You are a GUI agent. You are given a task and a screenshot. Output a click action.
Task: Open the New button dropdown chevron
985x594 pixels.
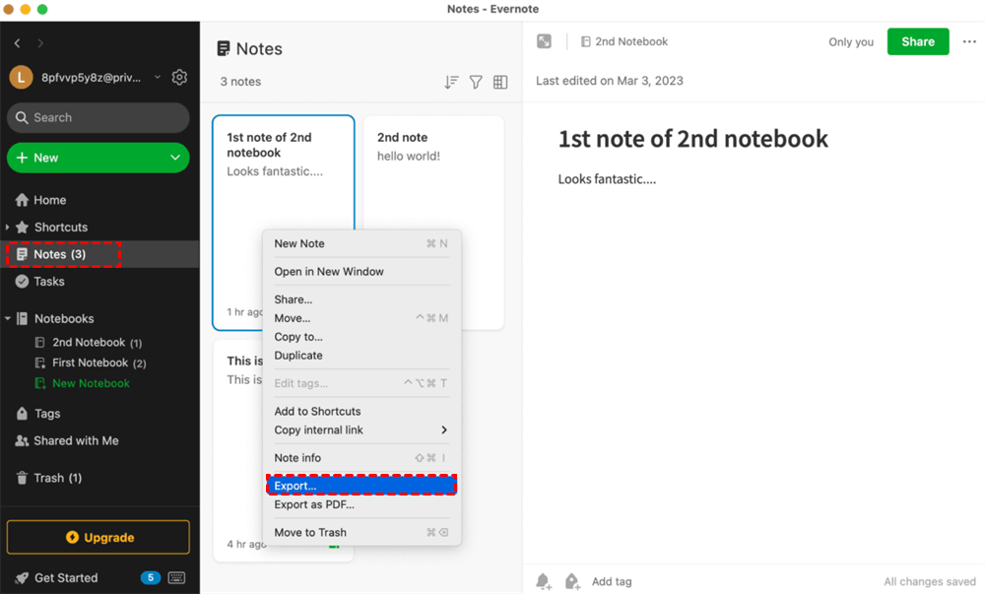pyautogui.click(x=175, y=158)
